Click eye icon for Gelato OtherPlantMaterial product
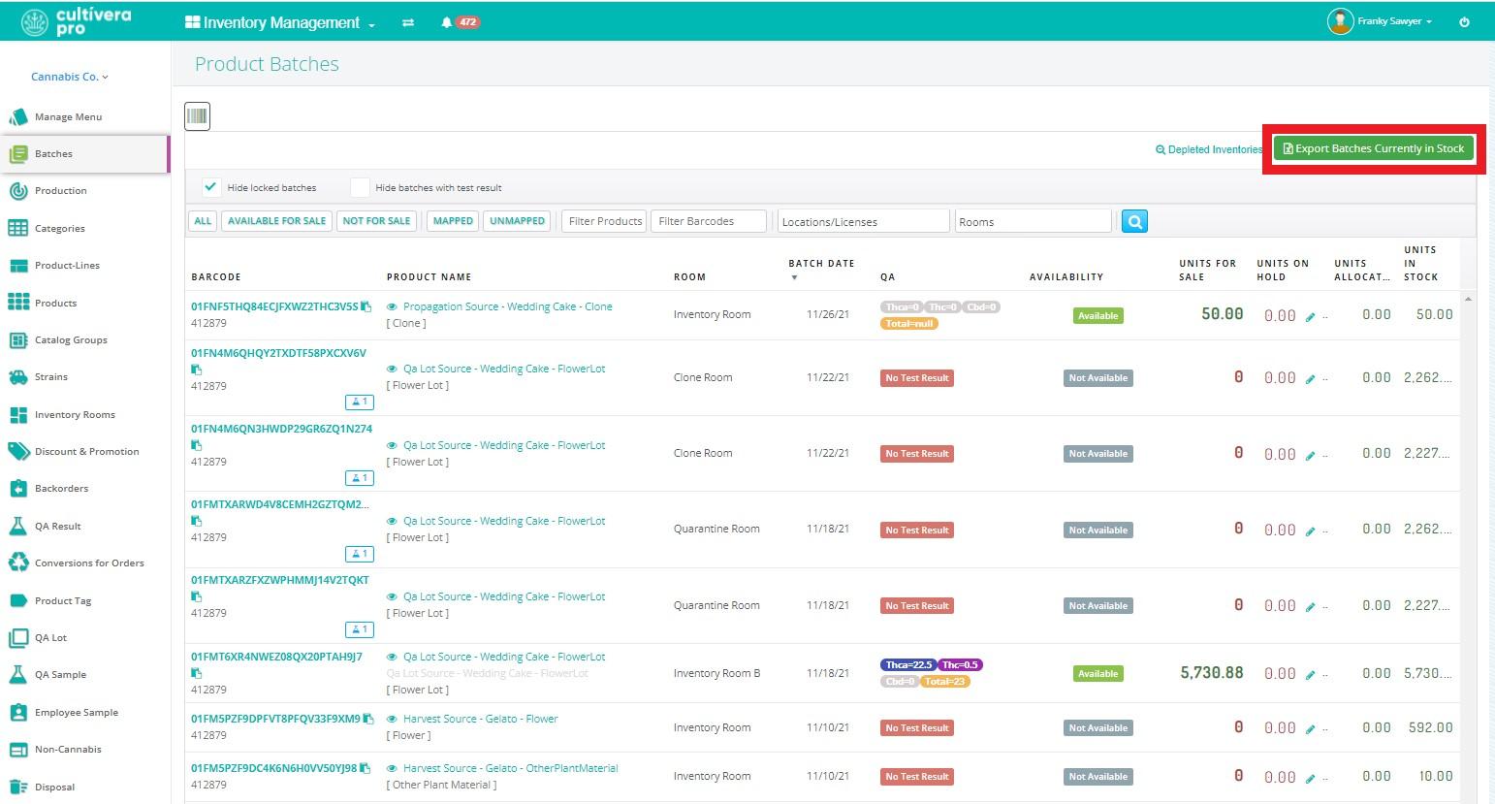The image size is (1495, 804). coord(392,769)
